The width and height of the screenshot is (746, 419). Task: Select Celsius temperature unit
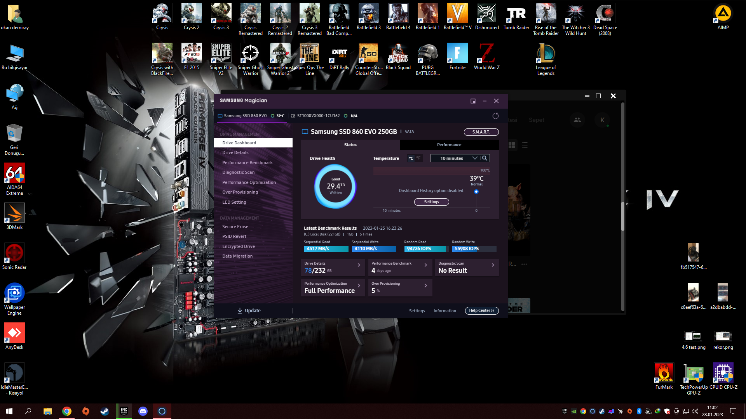coord(411,158)
